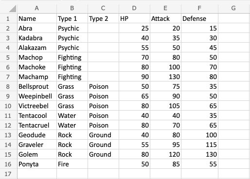Select column D header

(x=134, y=8)
